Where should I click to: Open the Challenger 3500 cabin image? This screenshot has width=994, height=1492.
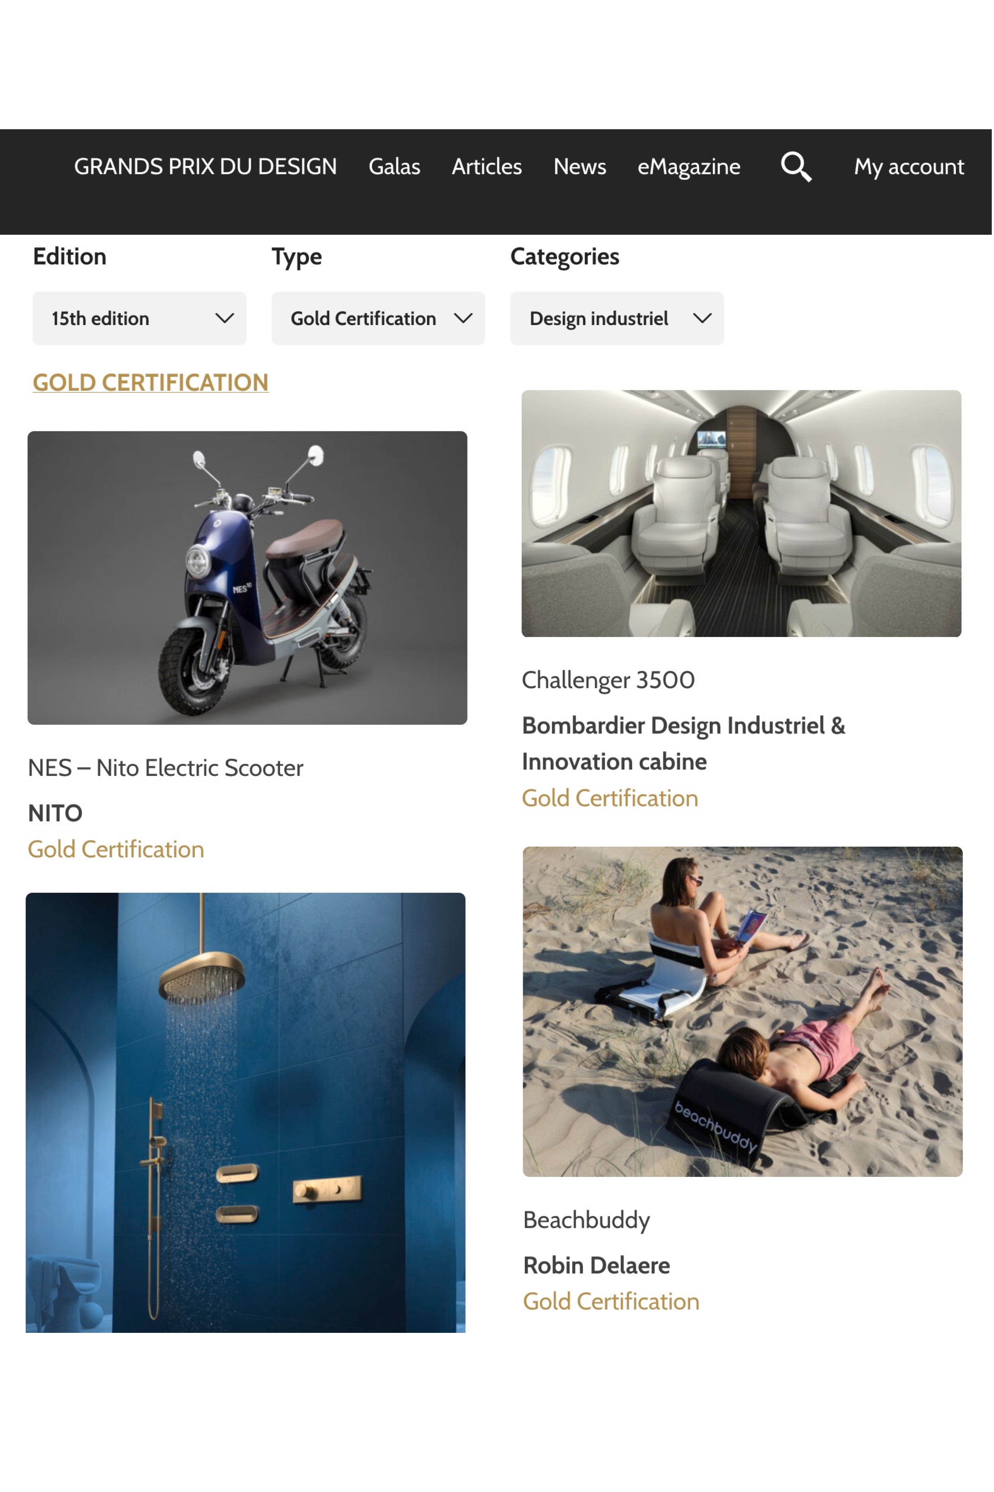pyautogui.click(x=741, y=513)
